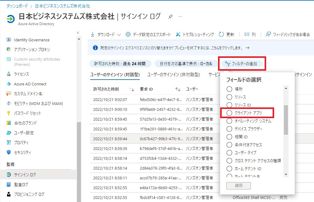This screenshot has width=314, height=202.
Task: Select the リソース ID radio button
Action: (229, 105)
